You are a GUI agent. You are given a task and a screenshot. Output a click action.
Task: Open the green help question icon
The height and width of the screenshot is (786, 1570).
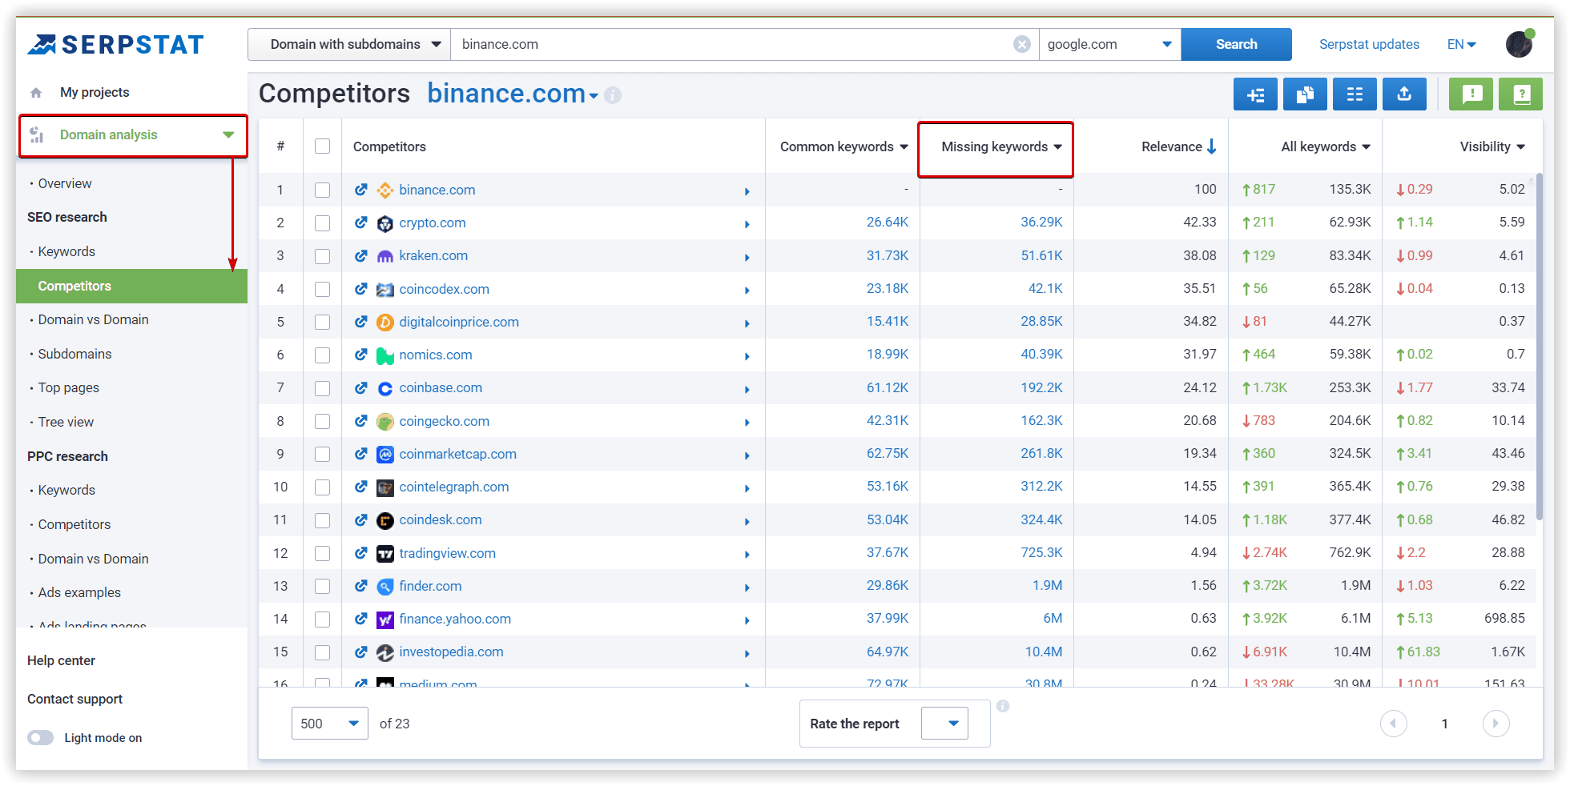(1521, 94)
